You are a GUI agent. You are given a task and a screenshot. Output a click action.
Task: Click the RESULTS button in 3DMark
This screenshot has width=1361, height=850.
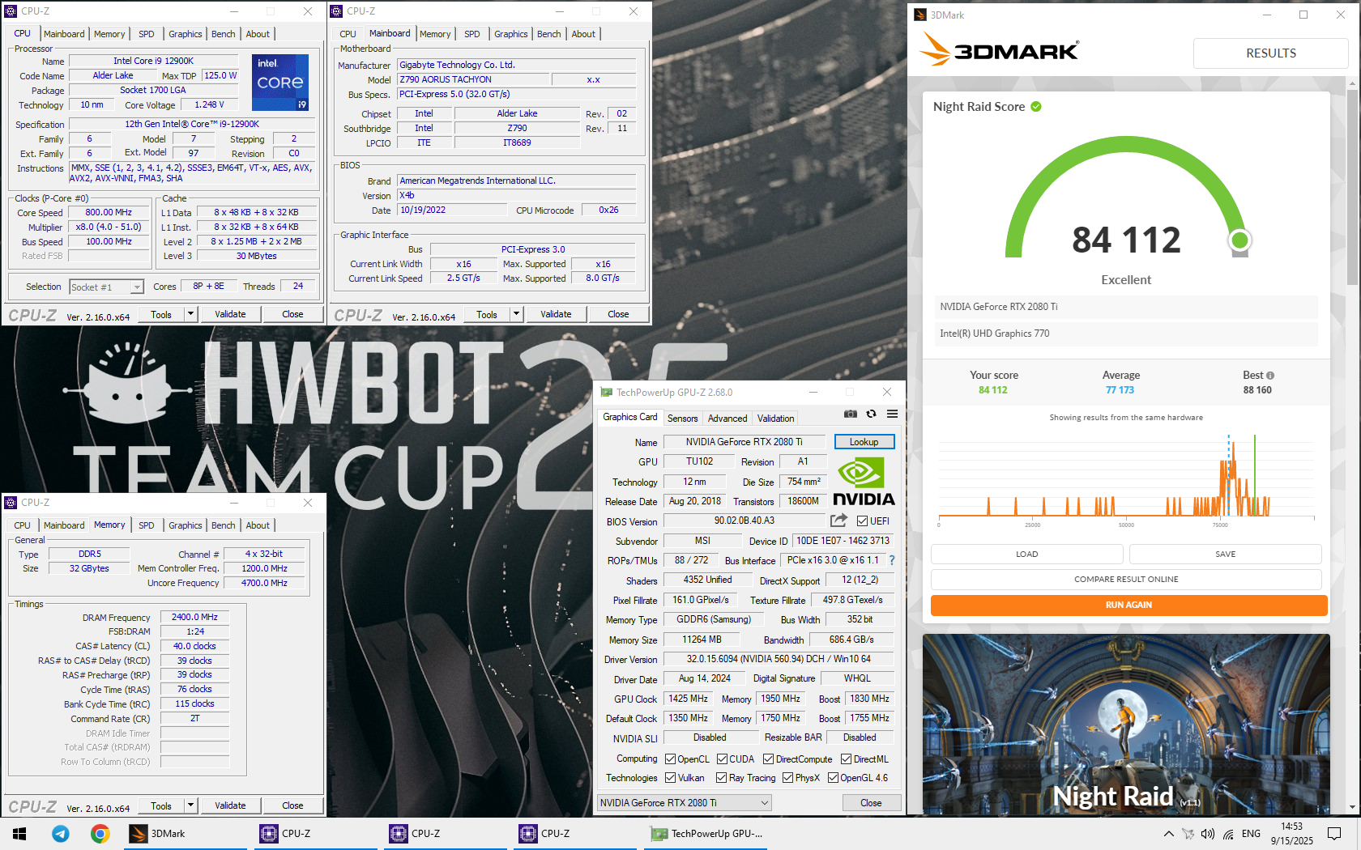pos(1270,53)
